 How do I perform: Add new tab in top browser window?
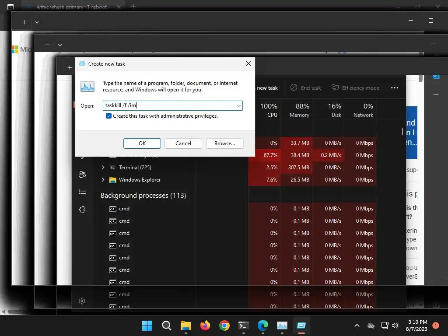click(x=133, y=6)
